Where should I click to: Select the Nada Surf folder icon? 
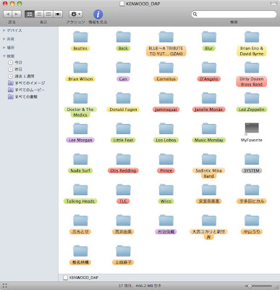click(80, 159)
